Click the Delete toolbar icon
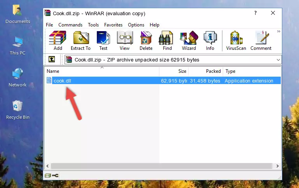The width and height of the screenshot is (299, 188). click(x=146, y=40)
